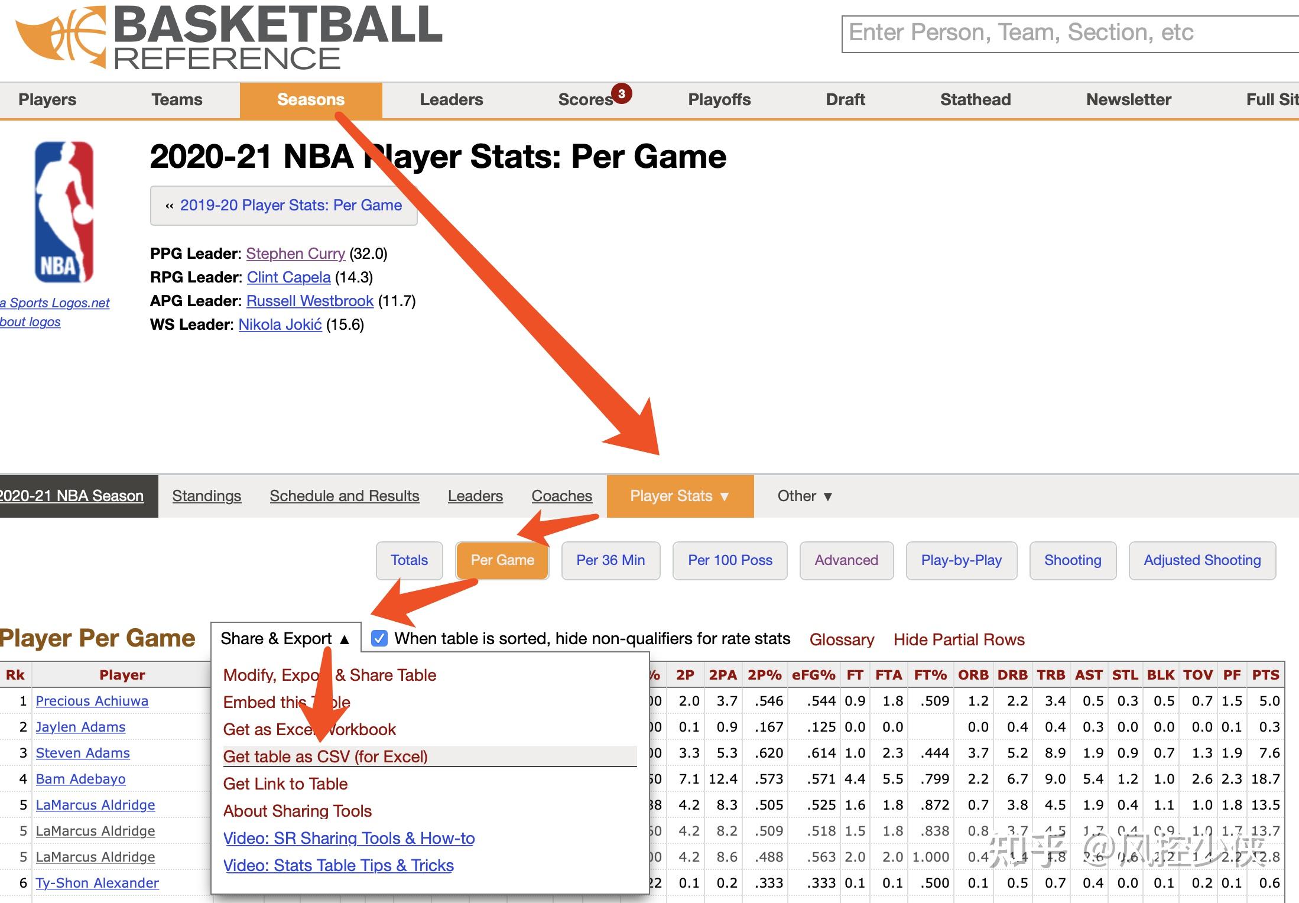The width and height of the screenshot is (1299, 903).
Task: Open the Schedule and Results tab
Action: click(345, 496)
